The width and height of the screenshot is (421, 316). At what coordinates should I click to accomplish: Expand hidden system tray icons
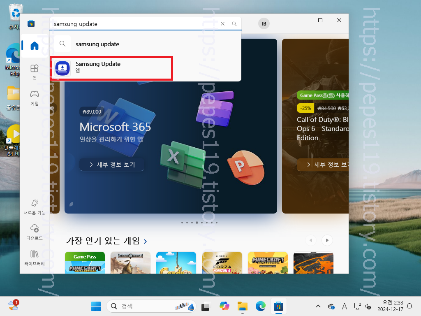tap(318, 306)
